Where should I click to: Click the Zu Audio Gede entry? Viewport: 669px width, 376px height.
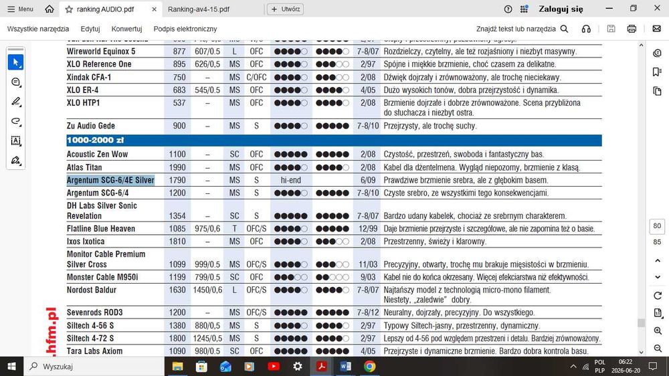click(91, 126)
